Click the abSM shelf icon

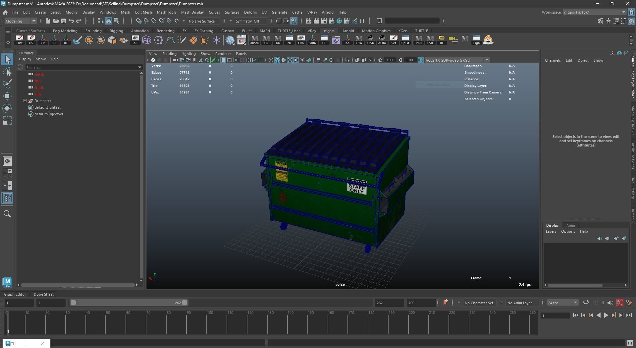pyautogui.click(x=254, y=40)
